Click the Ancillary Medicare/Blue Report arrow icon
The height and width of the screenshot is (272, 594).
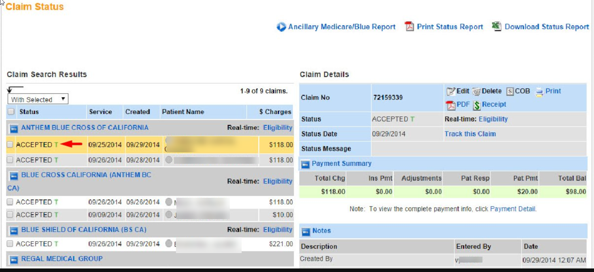point(281,27)
